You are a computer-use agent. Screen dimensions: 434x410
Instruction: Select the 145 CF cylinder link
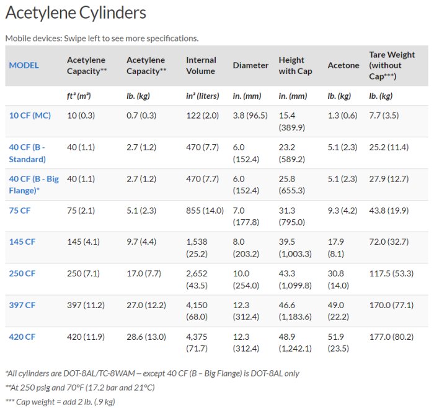coord(22,242)
